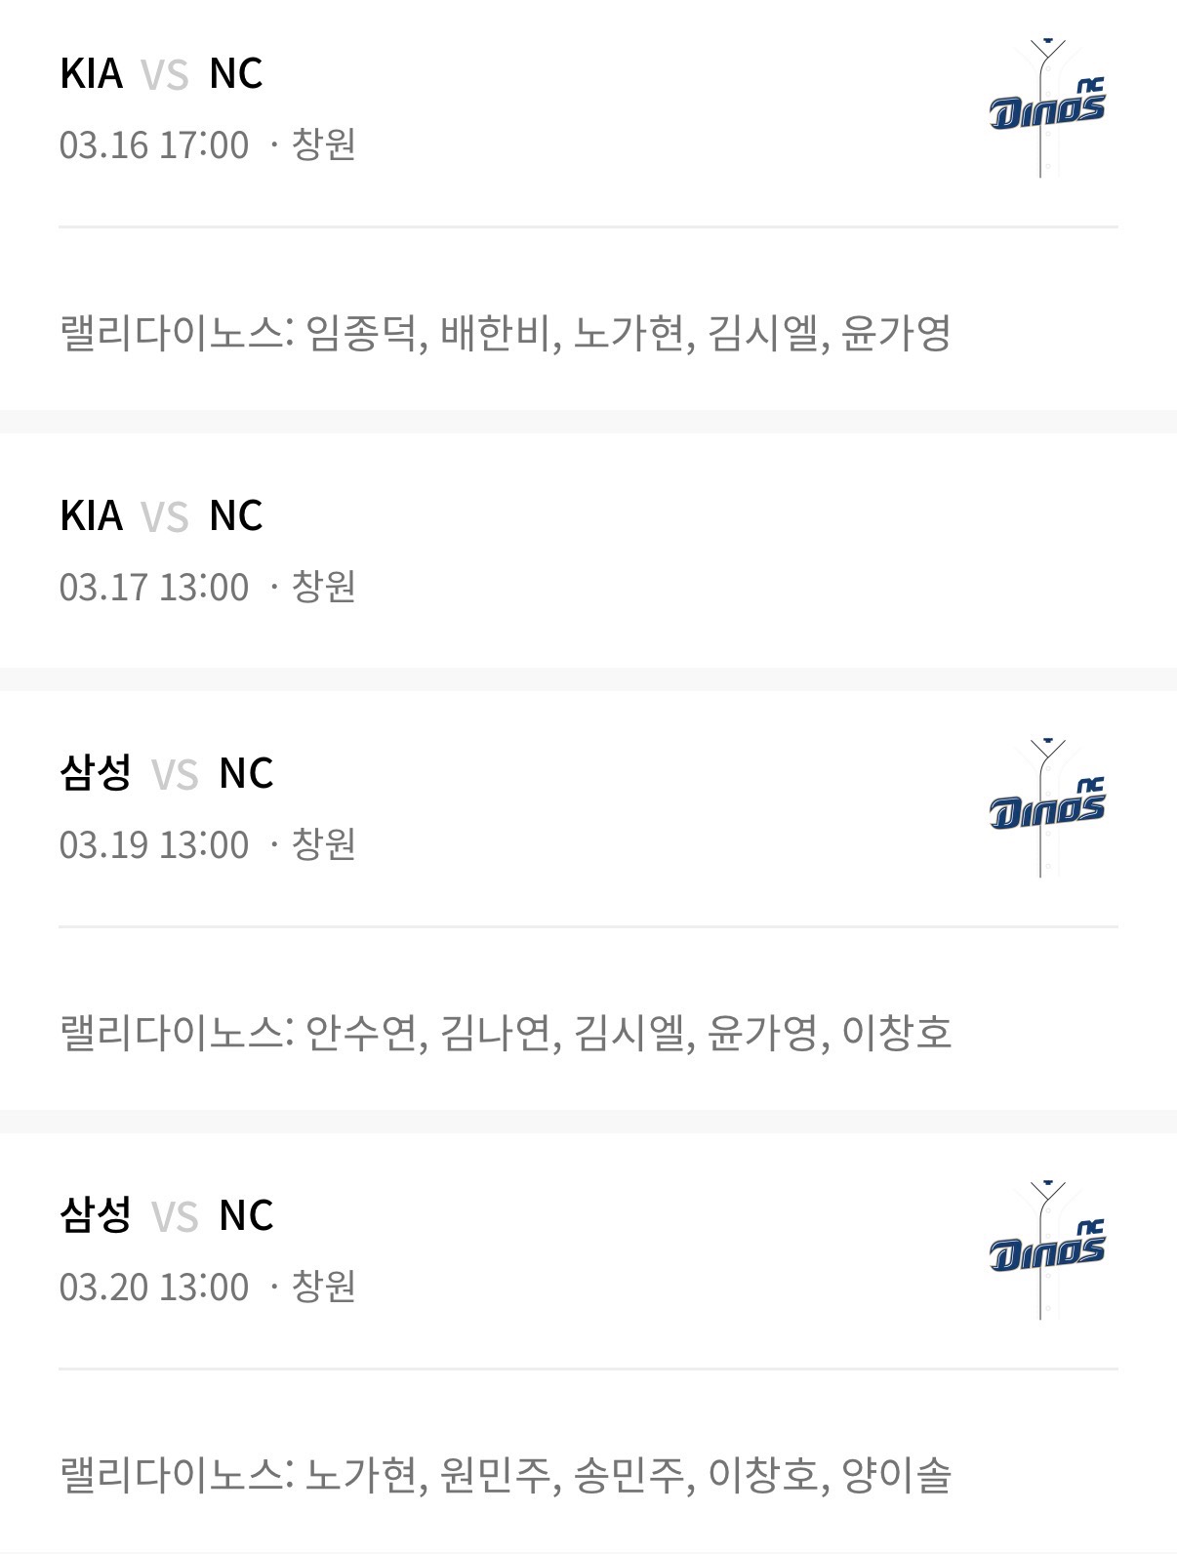Select the name 김나연 in the 03.19 lineup
The image size is (1177, 1554).
[495, 1033]
